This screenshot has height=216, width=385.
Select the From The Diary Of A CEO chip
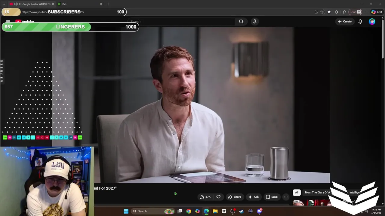[x=324, y=192]
